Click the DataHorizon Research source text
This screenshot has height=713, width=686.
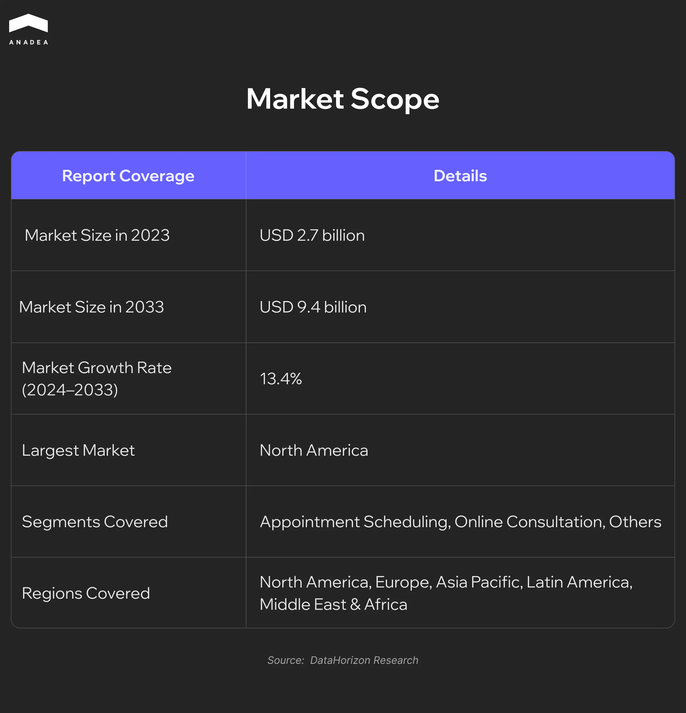click(364, 660)
